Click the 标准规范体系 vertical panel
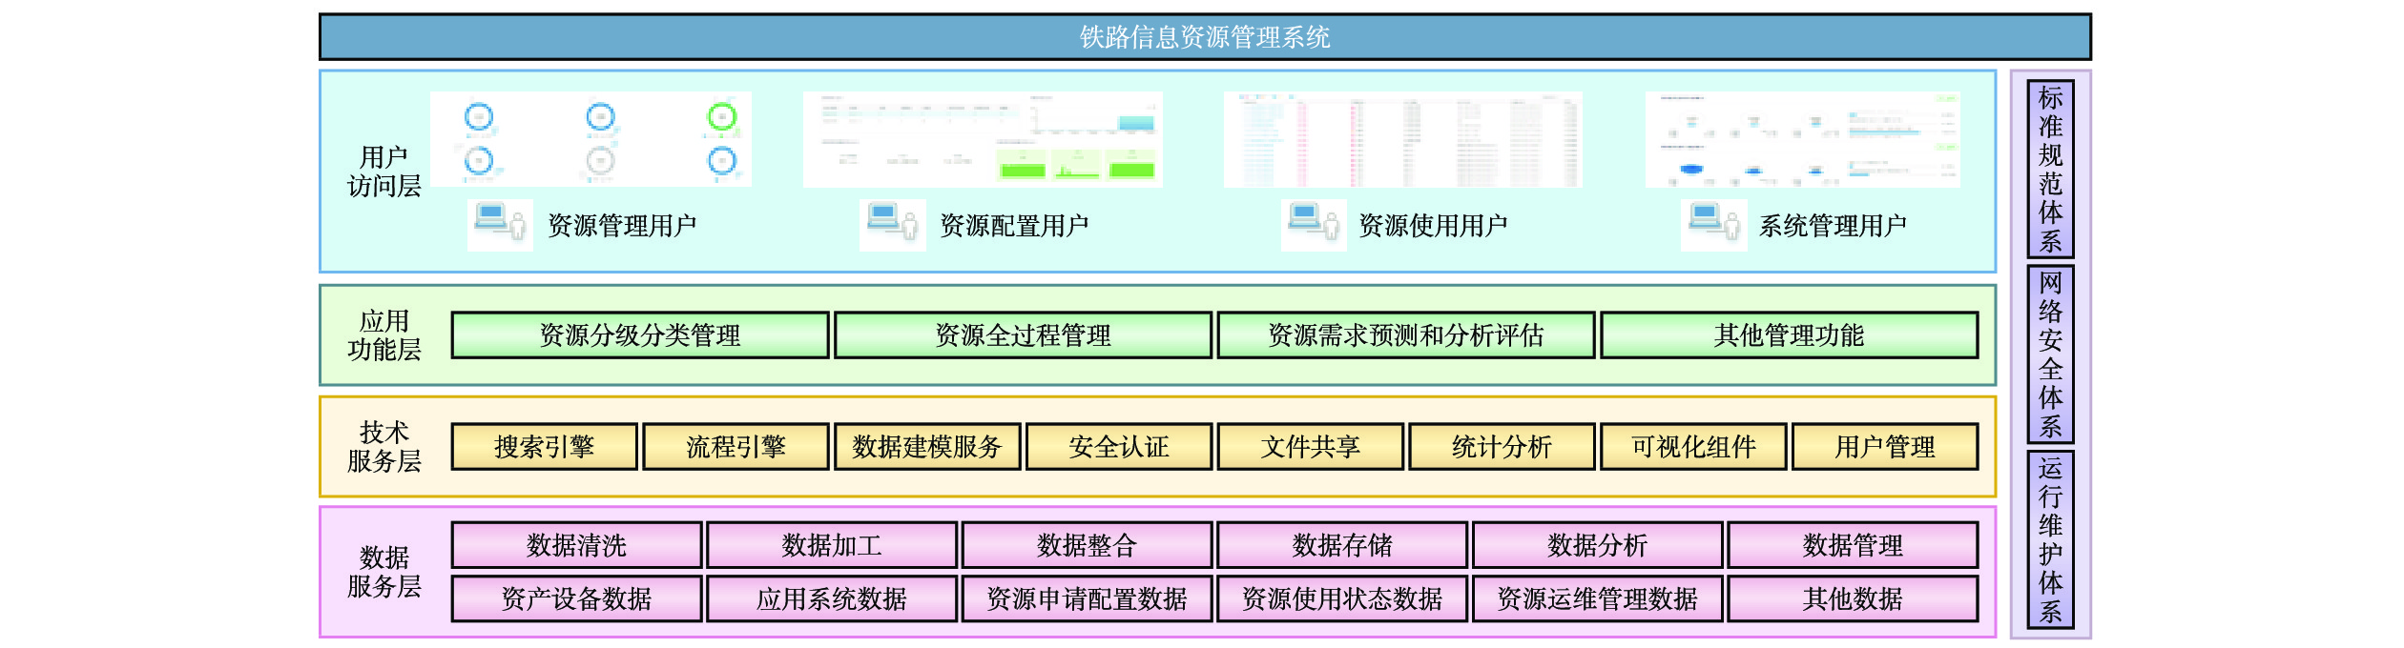Screen dimensions: 2404x648 (2050, 169)
